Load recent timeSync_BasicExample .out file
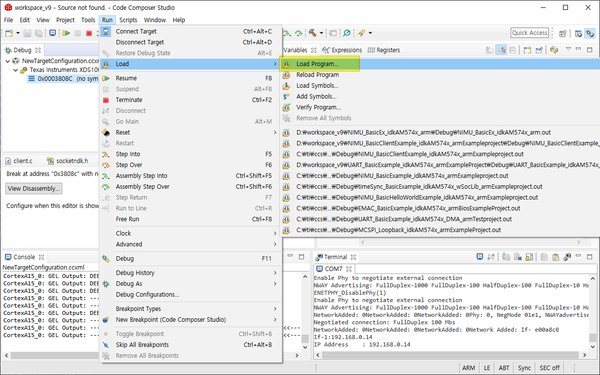Image resolution: width=600 pixels, height=375 pixels. pos(440,187)
